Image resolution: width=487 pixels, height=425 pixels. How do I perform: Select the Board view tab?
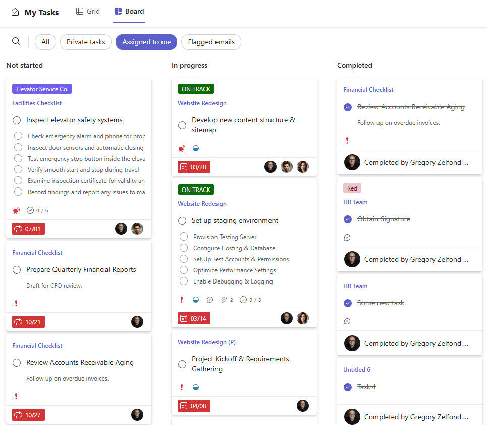[129, 11]
